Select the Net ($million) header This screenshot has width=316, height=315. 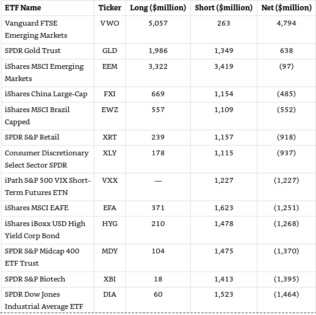[286, 8]
